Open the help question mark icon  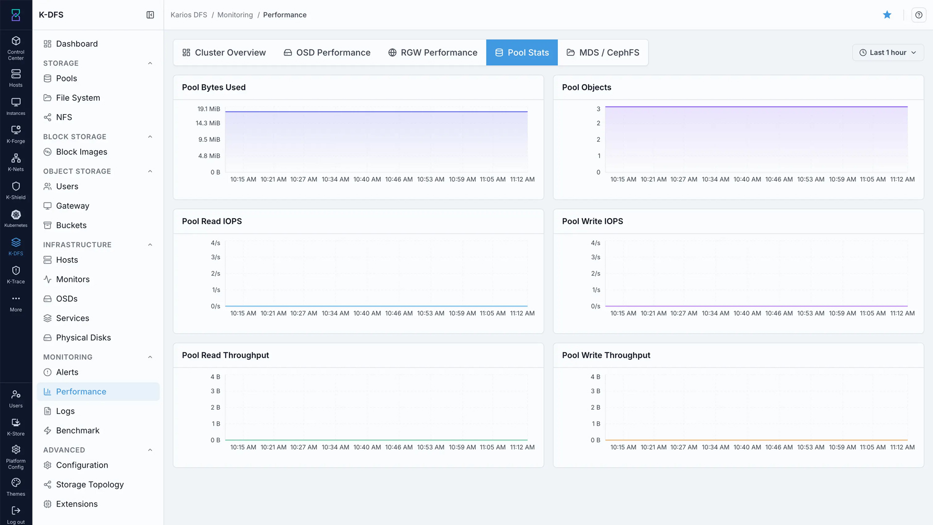[x=918, y=15]
